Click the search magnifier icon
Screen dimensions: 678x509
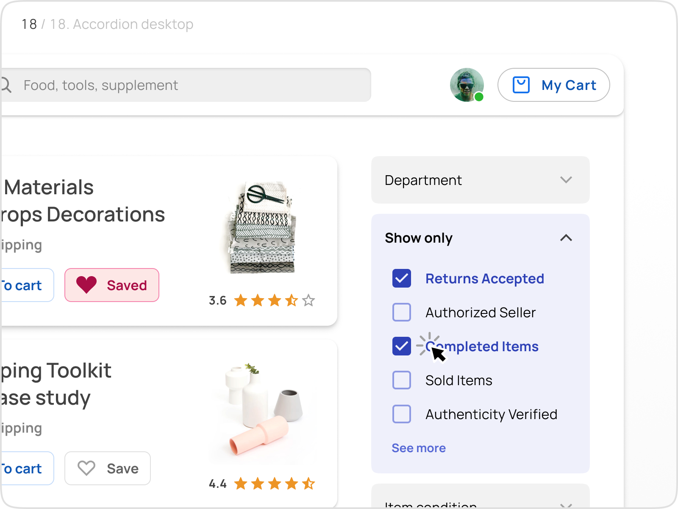(6, 85)
